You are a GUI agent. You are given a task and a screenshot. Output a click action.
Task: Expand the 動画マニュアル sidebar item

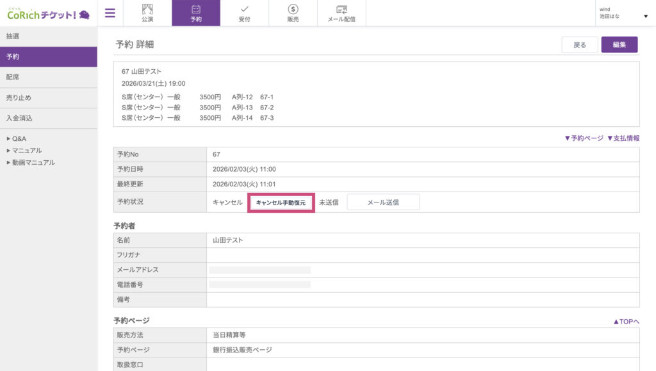pos(33,163)
